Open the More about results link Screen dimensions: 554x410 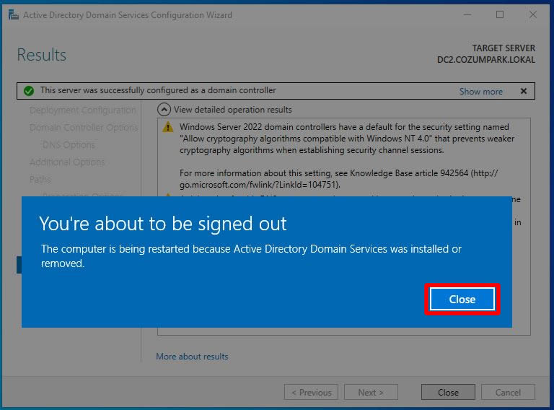[x=192, y=357]
